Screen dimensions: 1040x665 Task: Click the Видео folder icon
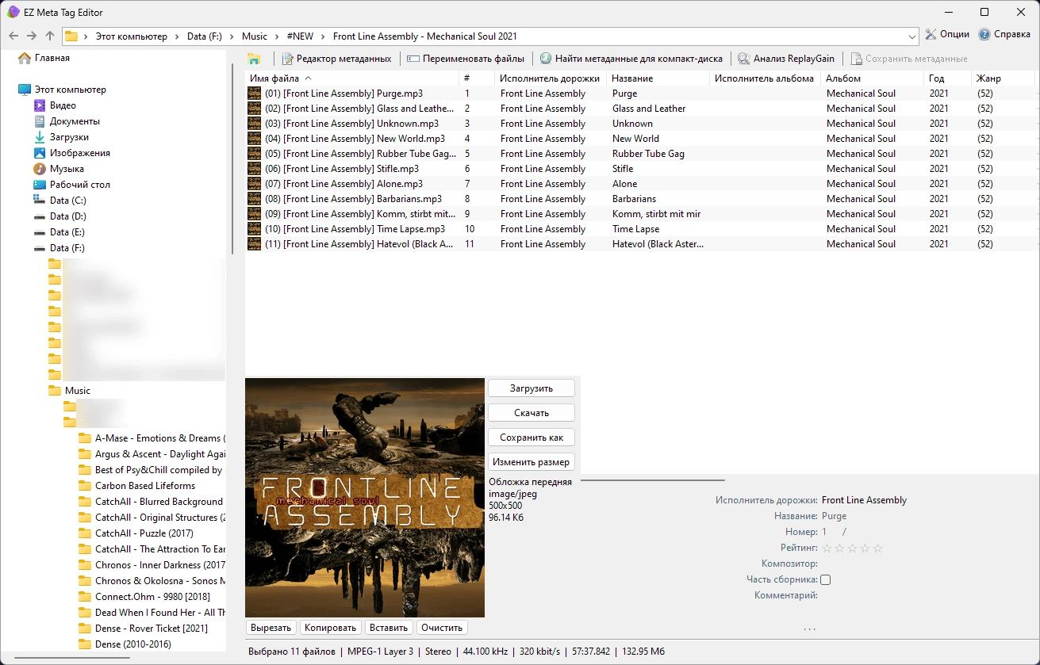(x=40, y=105)
